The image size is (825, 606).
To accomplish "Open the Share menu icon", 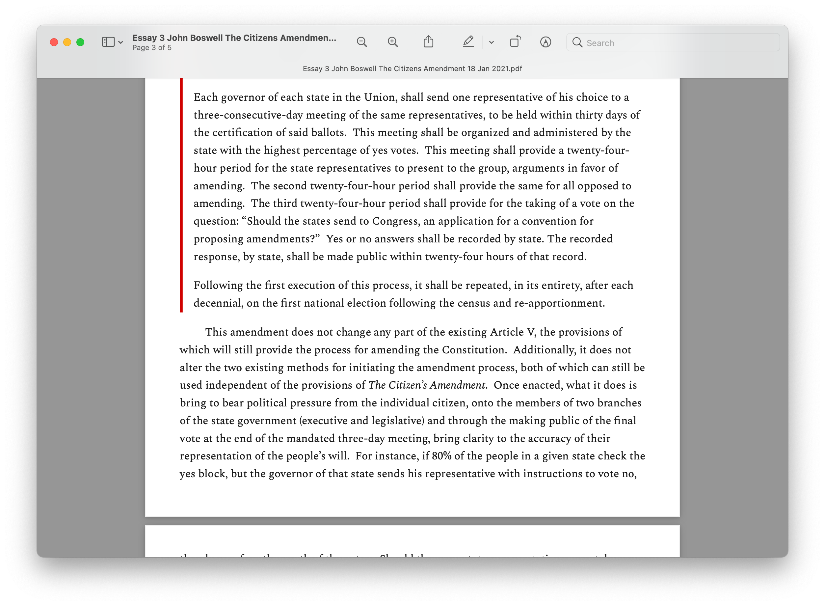I will click(428, 42).
